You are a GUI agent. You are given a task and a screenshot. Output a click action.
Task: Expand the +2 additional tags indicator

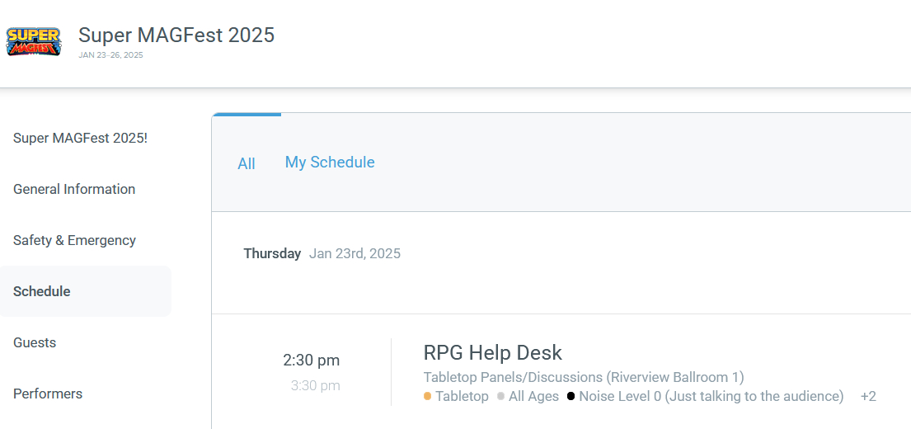pyautogui.click(x=867, y=397)
